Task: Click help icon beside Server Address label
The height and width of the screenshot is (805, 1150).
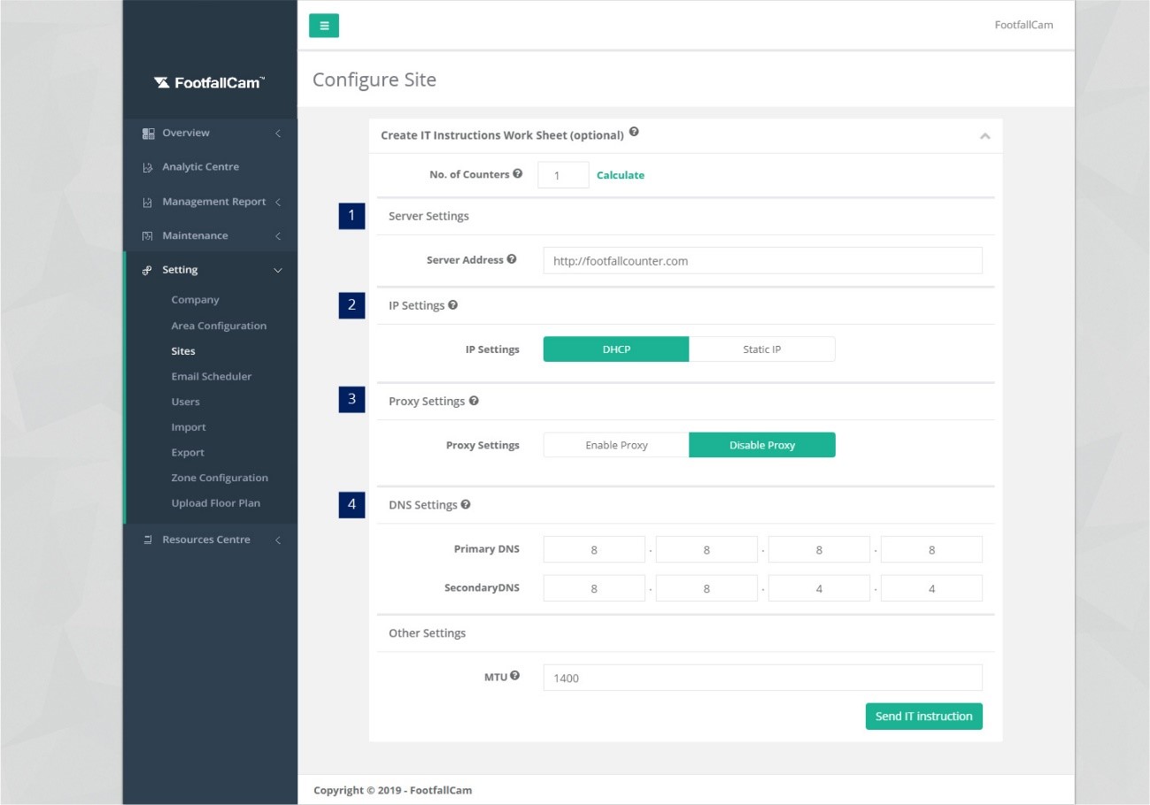Action: [512, 259]
